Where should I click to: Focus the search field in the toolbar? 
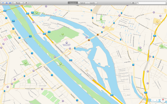point(151,3)
